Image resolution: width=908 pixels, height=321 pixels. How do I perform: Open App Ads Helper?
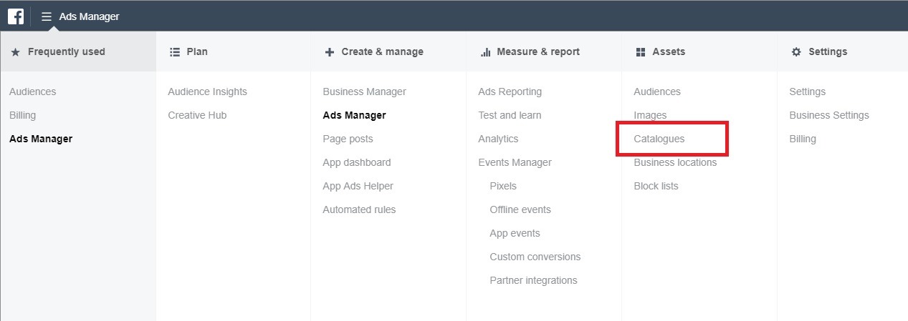358,186
